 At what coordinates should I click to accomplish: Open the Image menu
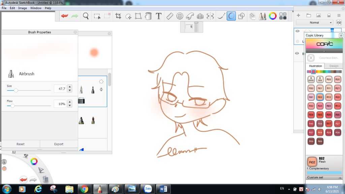coord(23,8)
